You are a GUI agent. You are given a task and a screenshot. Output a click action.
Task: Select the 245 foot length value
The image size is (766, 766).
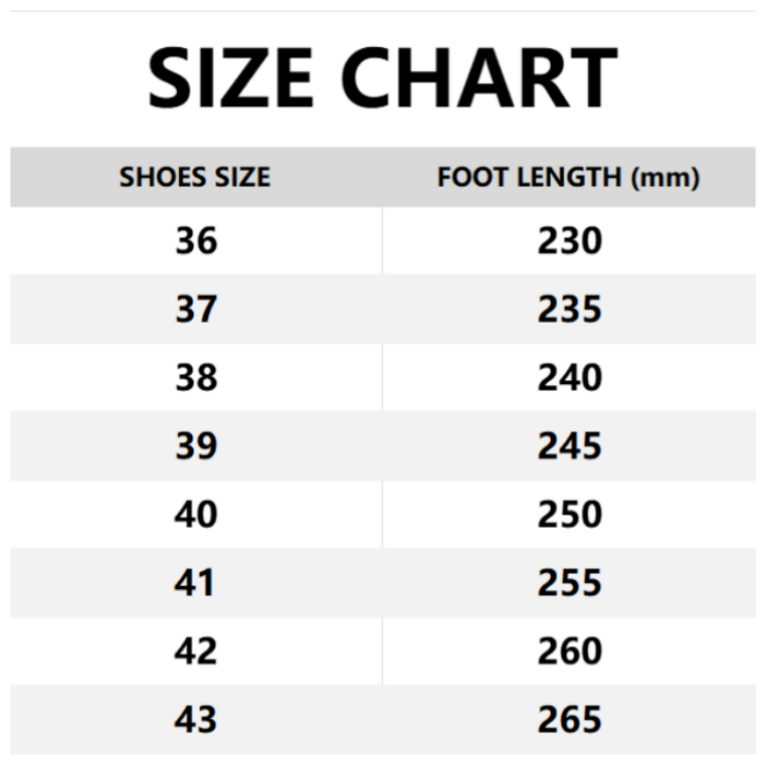pos(569,446)
